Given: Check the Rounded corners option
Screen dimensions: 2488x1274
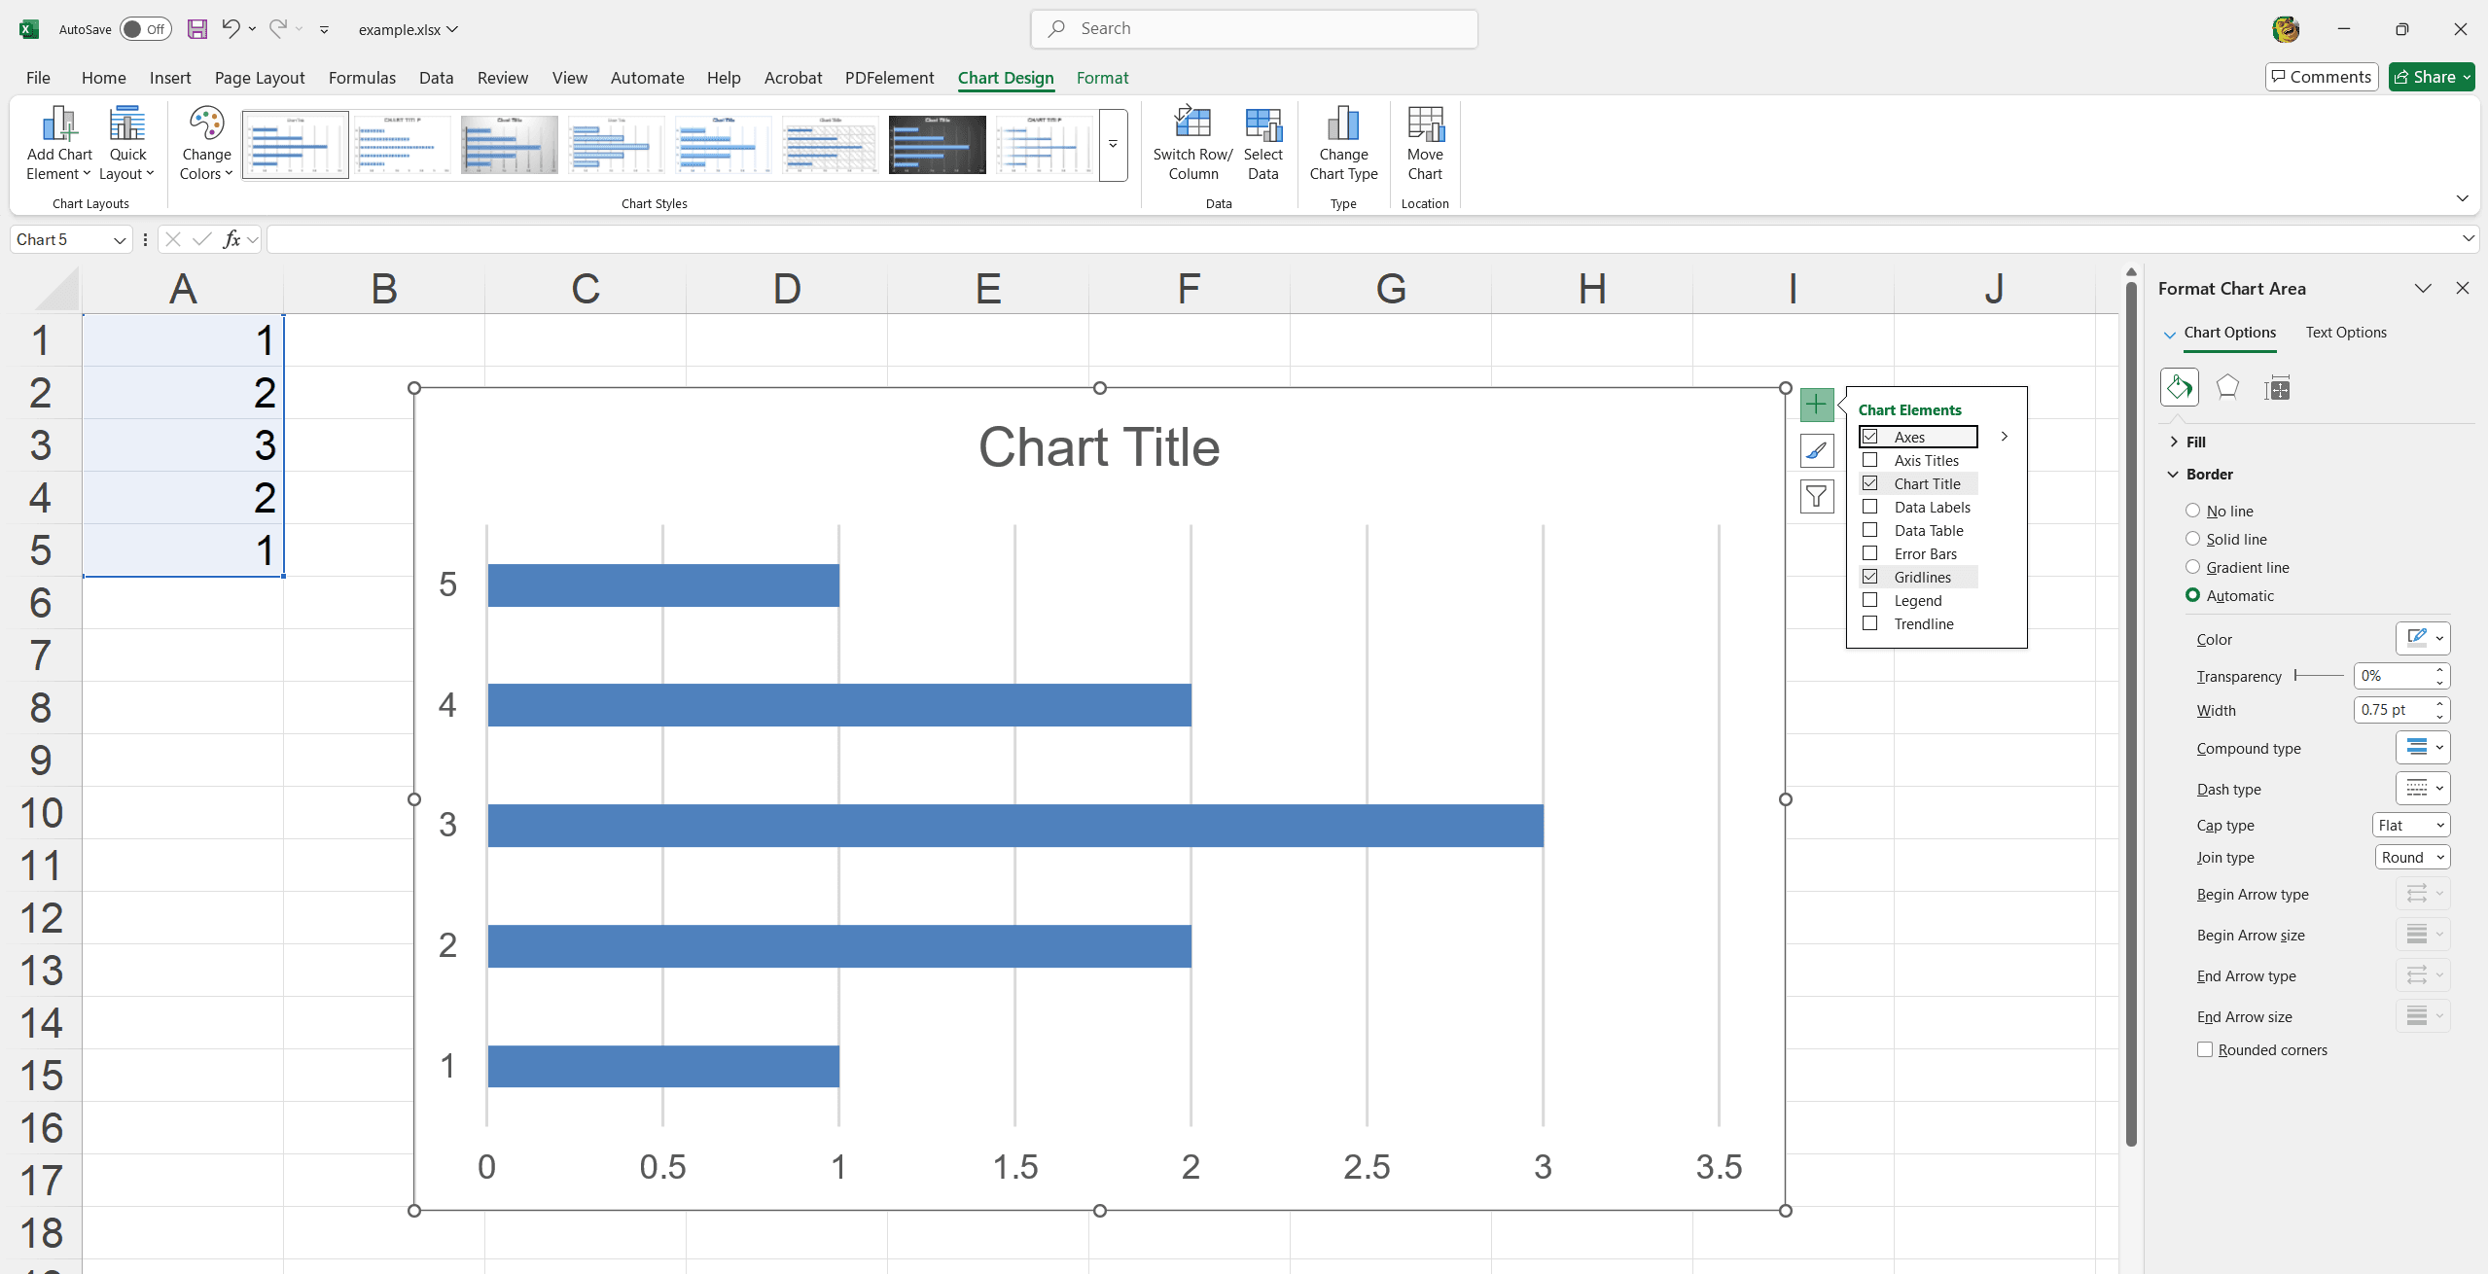Looking at the screenshot, I should point(2204,1049).
